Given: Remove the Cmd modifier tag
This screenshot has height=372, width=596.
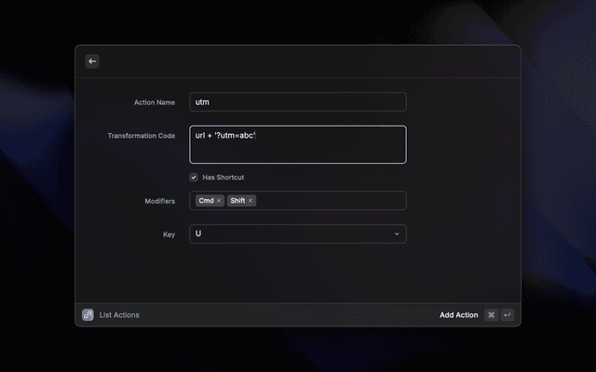Looking at the screenshot, I should 219,201.
